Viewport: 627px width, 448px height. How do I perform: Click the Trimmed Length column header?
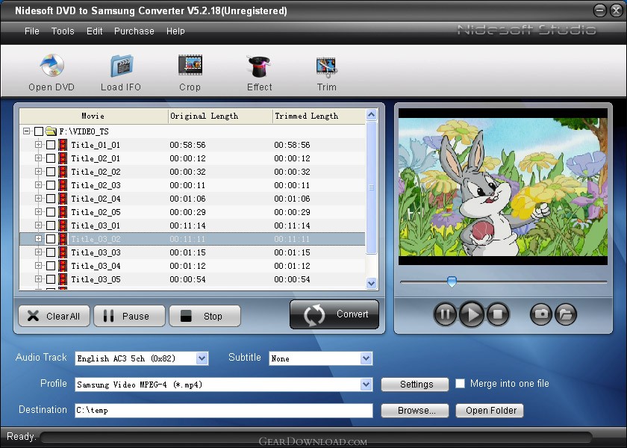pyautogui.click(x=319, y=116)
